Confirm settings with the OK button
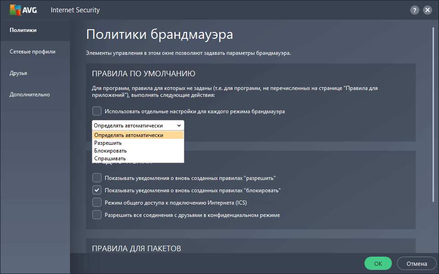The height and width of the screenshot is (274, 439). [378, 263]
